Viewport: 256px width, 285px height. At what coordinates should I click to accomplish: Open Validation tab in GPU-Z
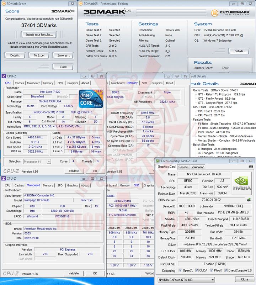[x=198, y=167]
